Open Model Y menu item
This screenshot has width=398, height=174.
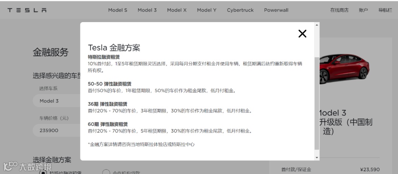(207, 10)
